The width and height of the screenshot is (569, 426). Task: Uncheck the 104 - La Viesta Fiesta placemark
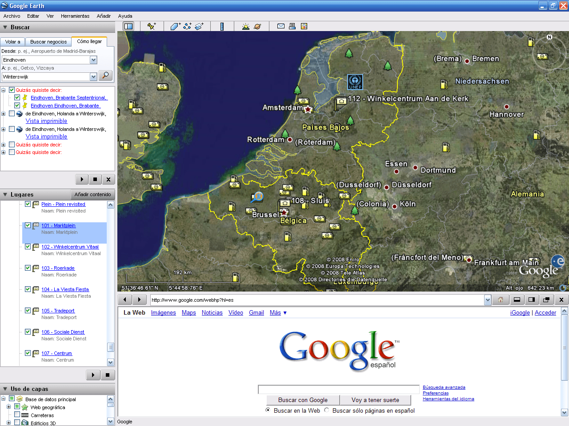[28, 289]
